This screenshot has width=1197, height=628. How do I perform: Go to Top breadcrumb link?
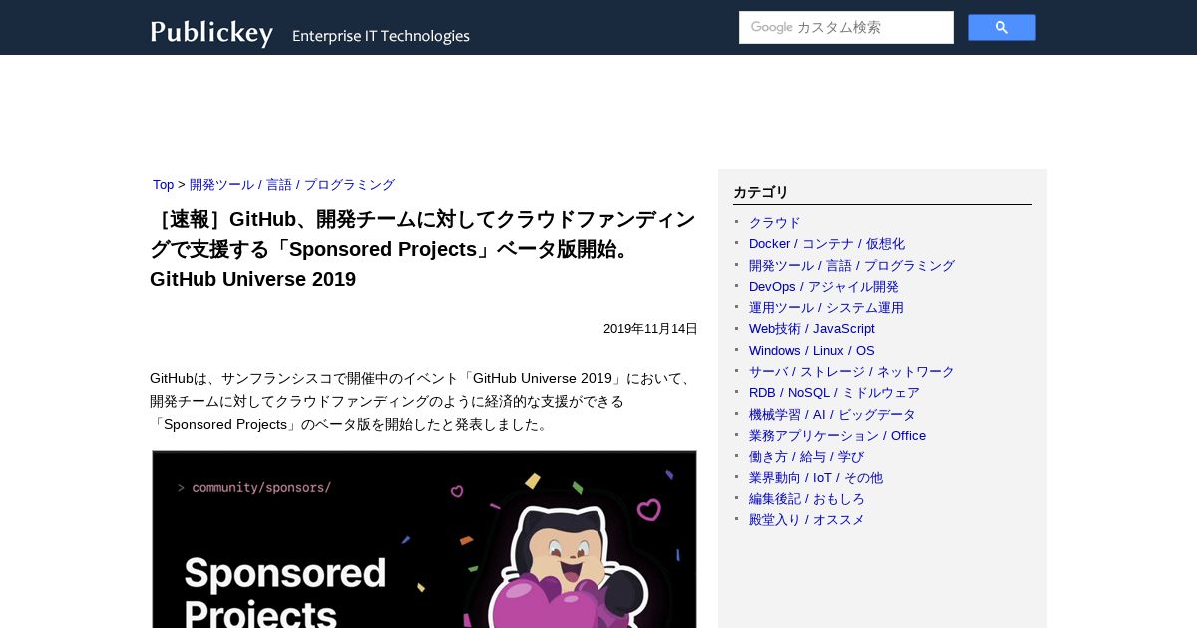pyautogui.click(x=163, y=185)
